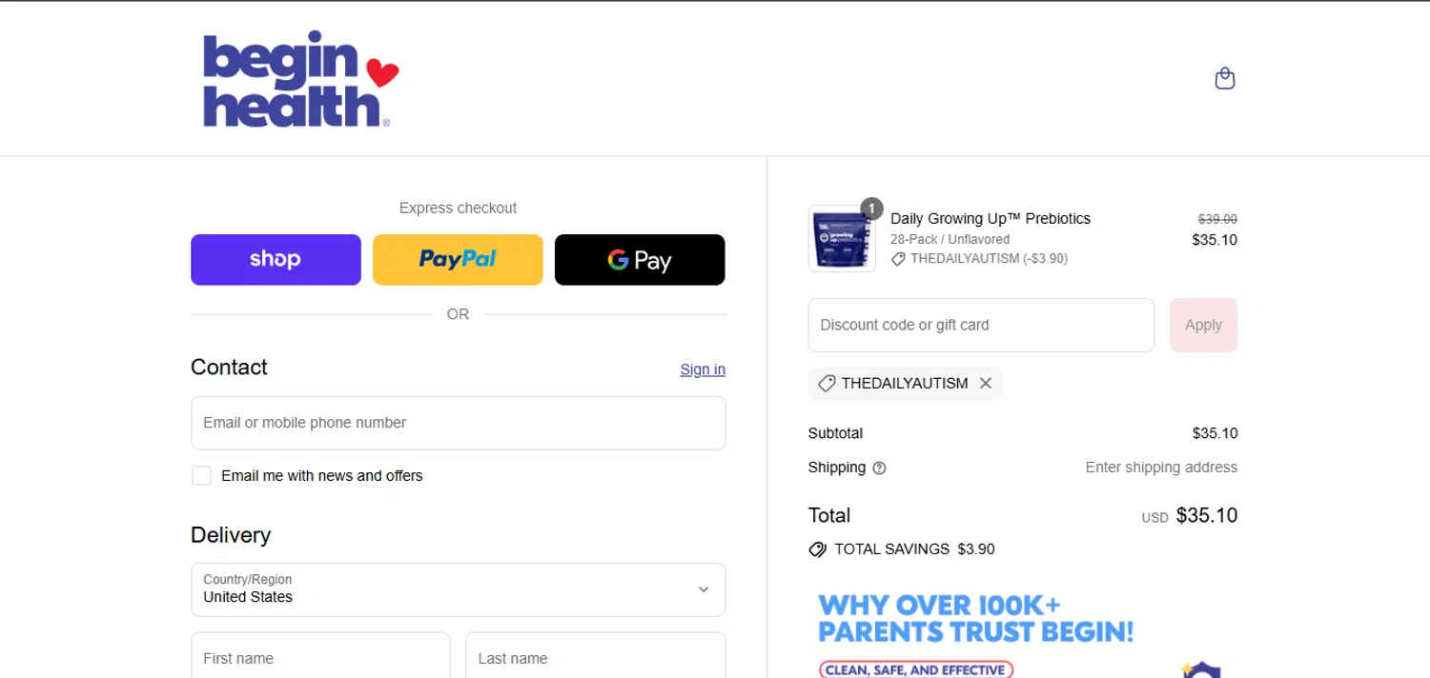Click the Daily Growing Up Prebiotics thumbnail
This screenshot has height=678, width=1430.
coord(842,239)
